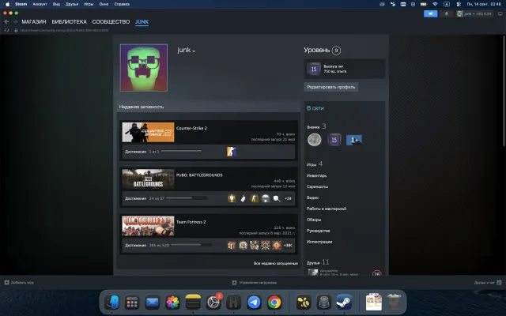The height and width of the screenshot is (316, 506).
Task: Open the Работы в мастерской link
Action: pos(327,209)
